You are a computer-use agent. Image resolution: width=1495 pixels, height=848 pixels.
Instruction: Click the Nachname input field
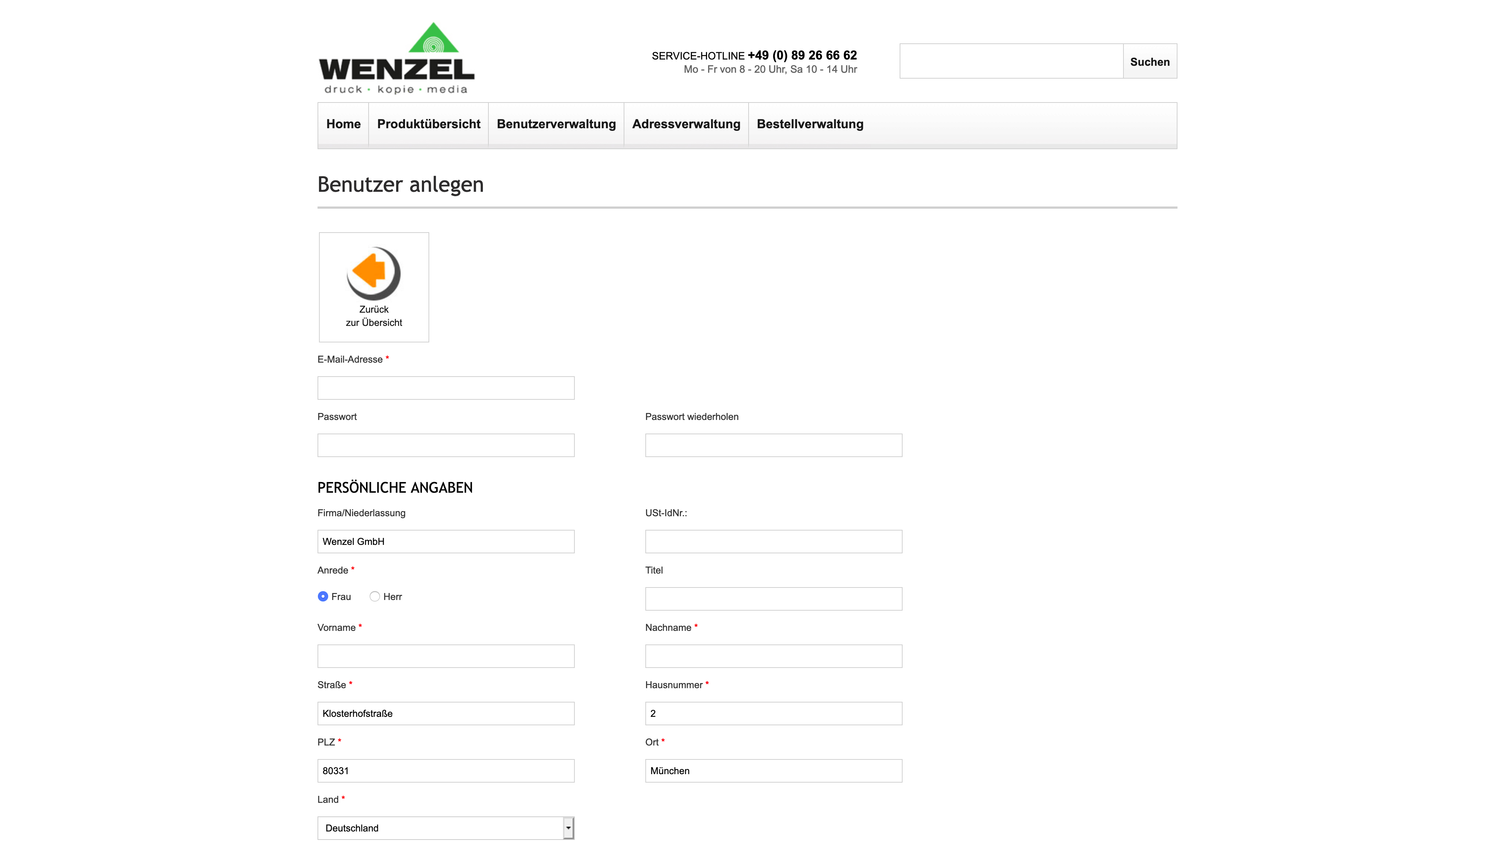click(774, 656)
